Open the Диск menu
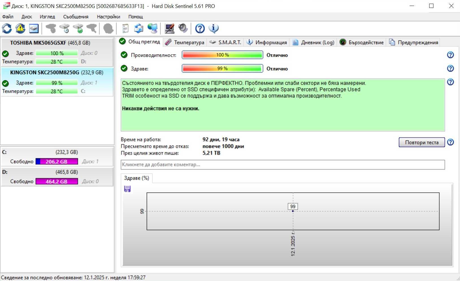This screenshot has height=281, width=460. [27, 17]
